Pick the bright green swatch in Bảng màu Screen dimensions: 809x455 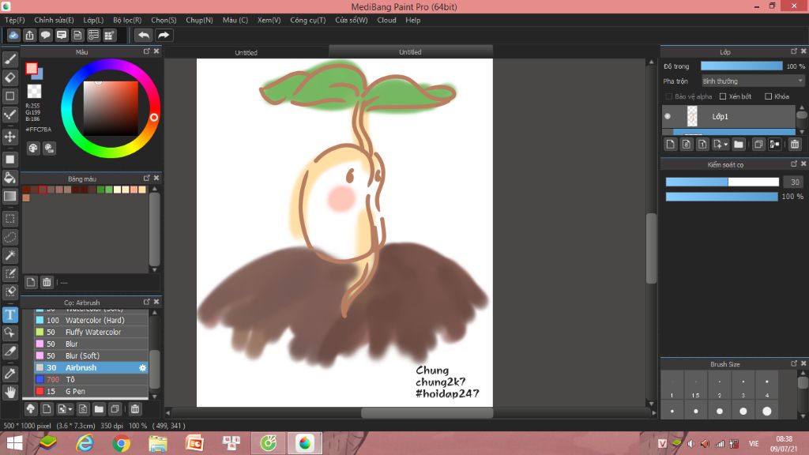point(109,190)
